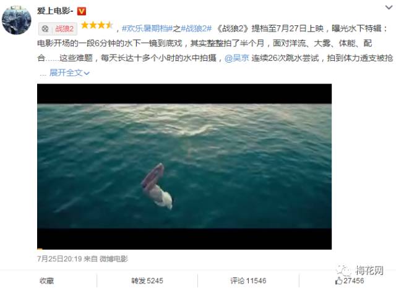Click 转发 5245 repost button
This screenshot has width=396, height=288.
click(x=147, y=281)
